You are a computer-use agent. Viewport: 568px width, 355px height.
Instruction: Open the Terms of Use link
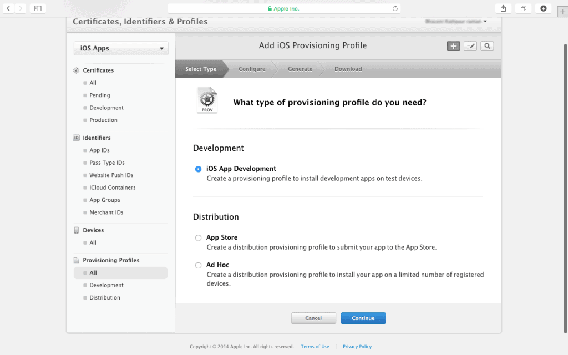click(315, 347)
